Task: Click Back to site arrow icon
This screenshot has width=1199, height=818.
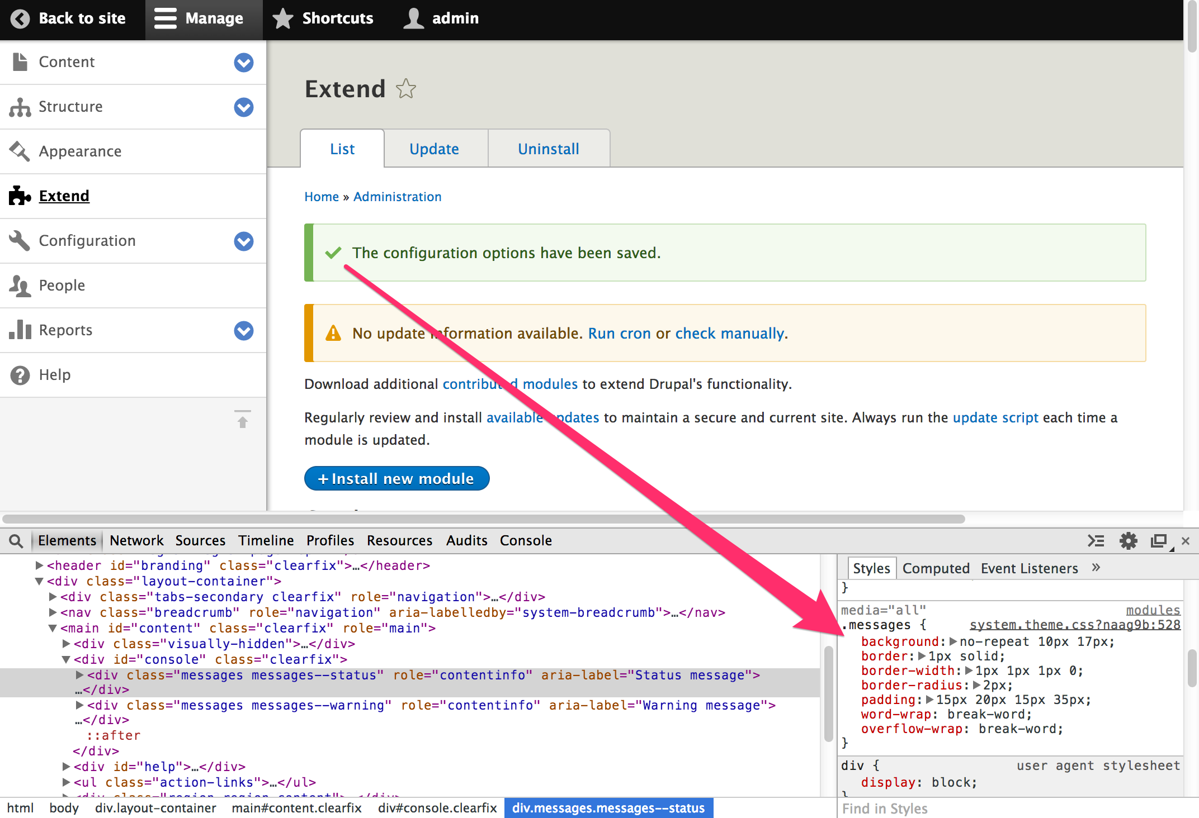Action: [20, 18]
